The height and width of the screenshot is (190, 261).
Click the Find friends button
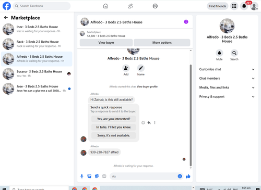pyautogui.click(x=218, y=6)
